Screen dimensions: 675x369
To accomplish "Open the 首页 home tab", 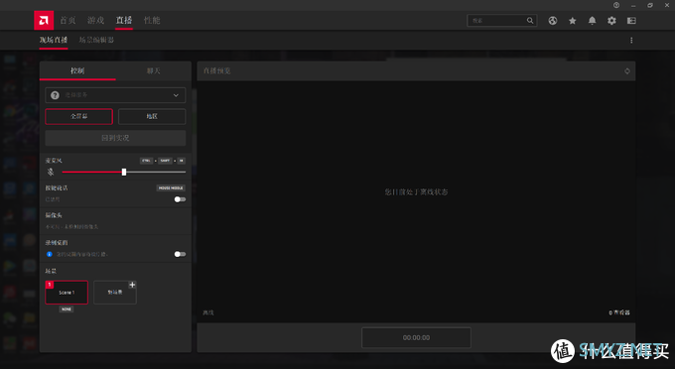I will pos(67,20).
